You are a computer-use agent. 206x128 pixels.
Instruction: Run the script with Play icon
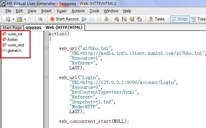pyautogui.click(x=84, y=19)
